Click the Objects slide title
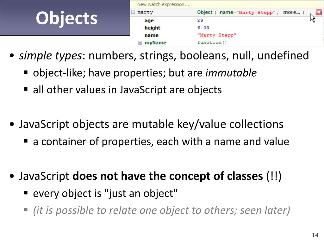This screenshot has height=243, width=324. tap(66, 18)
